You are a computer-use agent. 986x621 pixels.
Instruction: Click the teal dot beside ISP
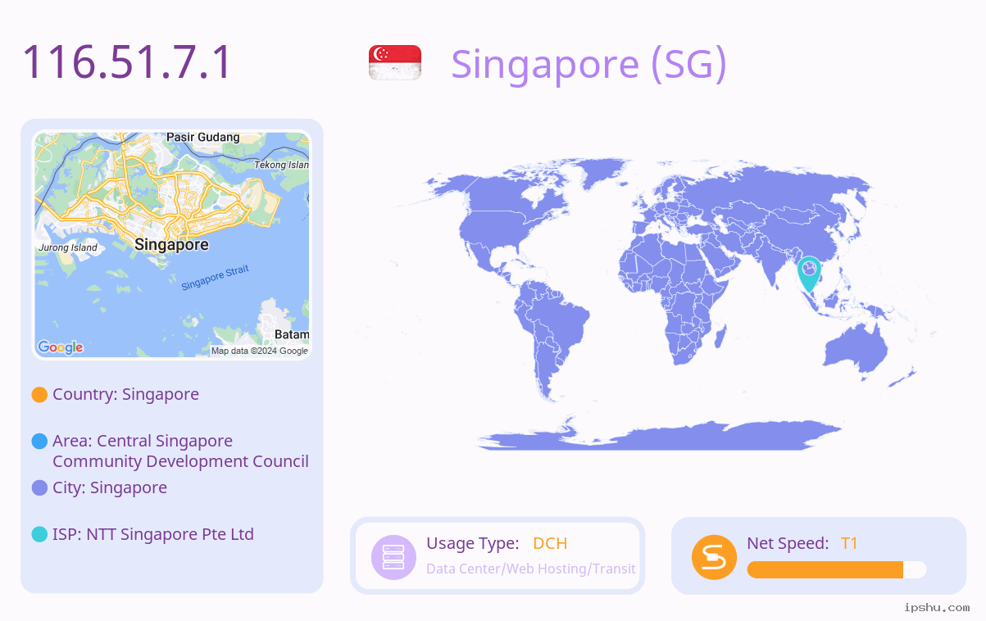39,535
